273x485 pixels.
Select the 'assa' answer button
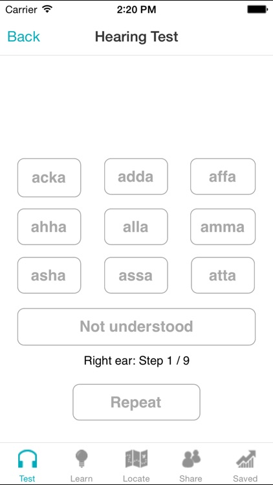[x=136, y=275]
